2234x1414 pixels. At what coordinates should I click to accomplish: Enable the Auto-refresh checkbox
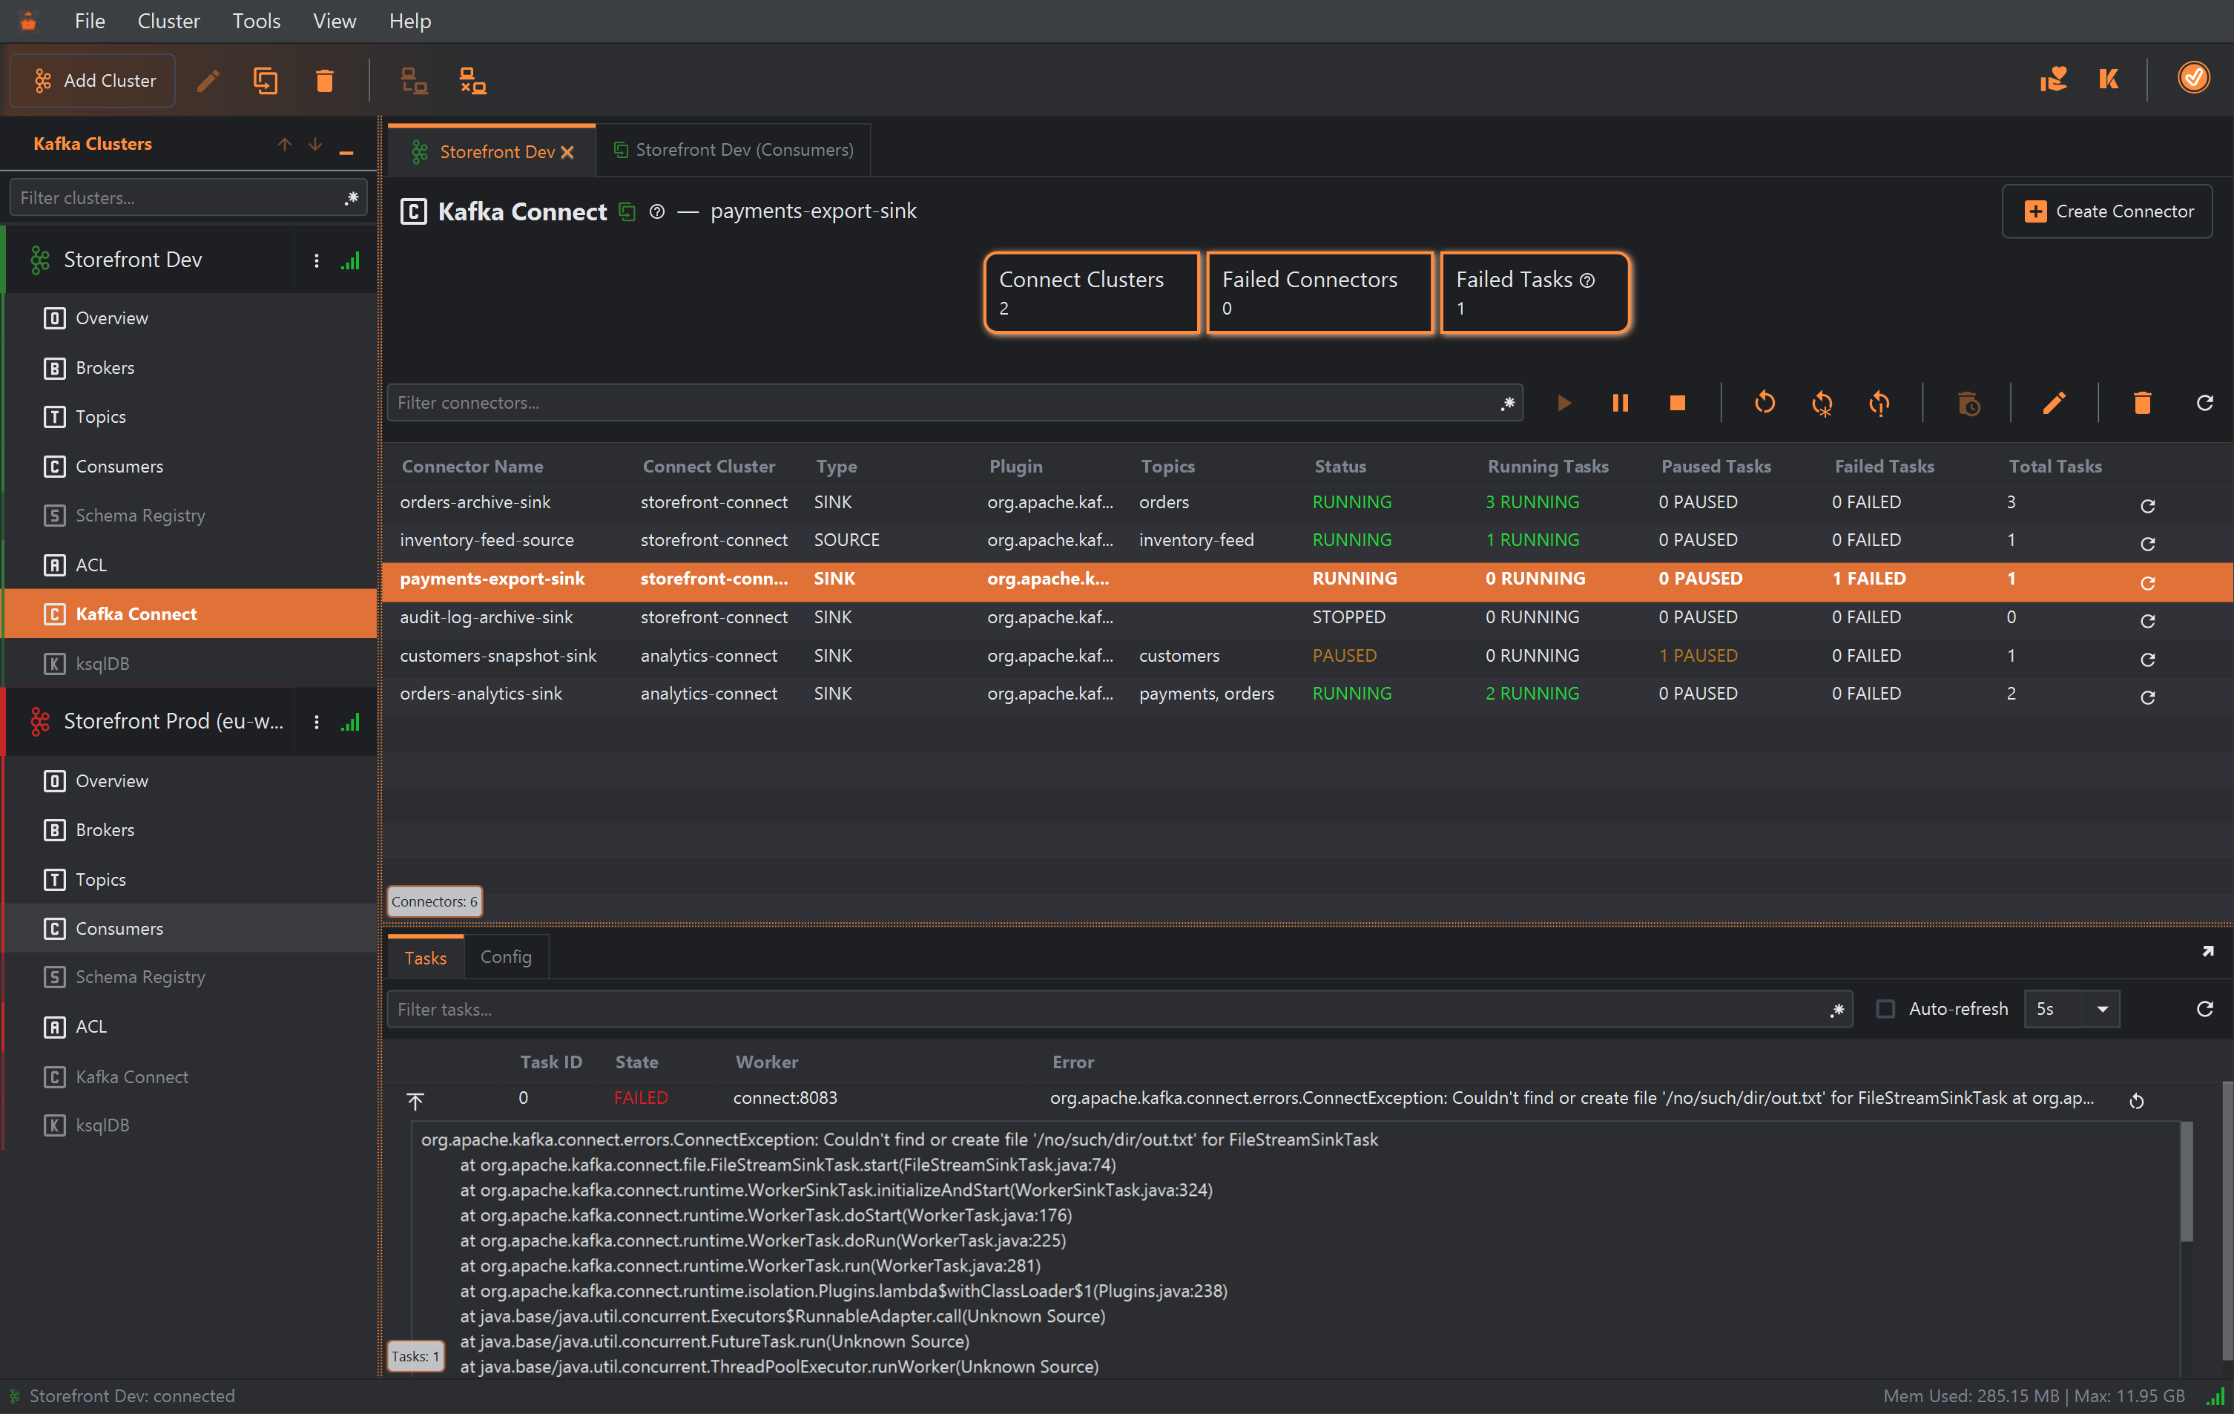click(1885, 1008)
